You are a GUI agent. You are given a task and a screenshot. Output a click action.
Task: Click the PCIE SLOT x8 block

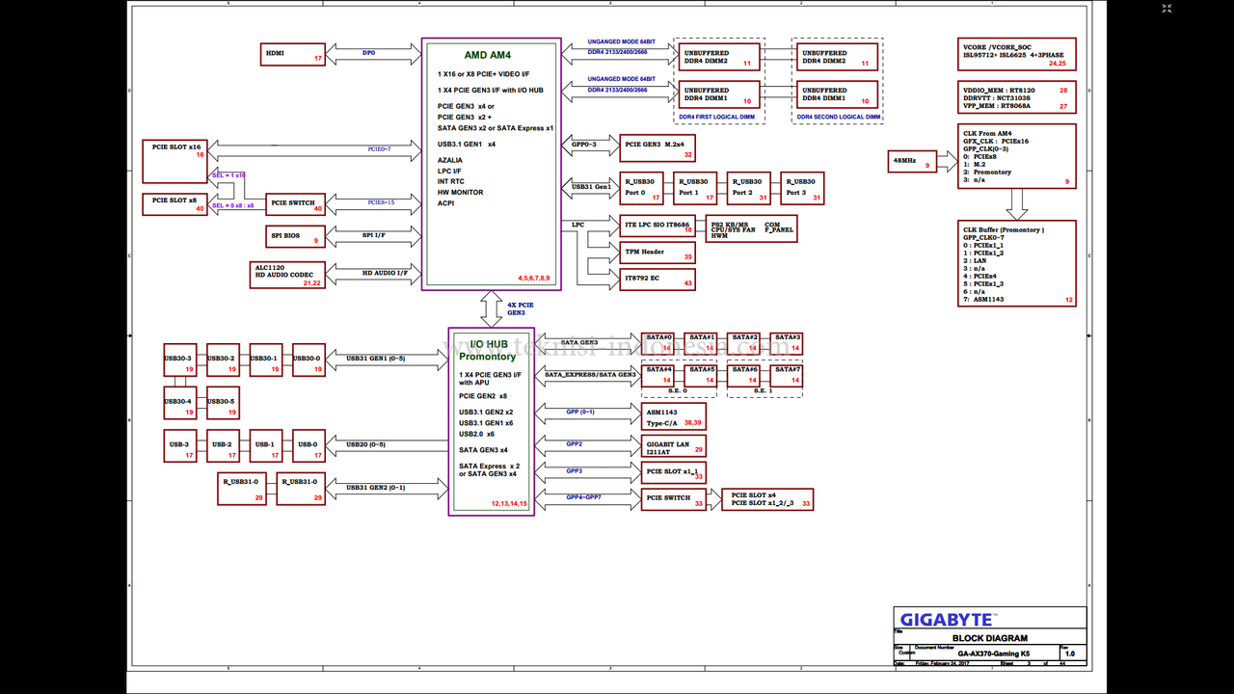[x=174, y=204]
